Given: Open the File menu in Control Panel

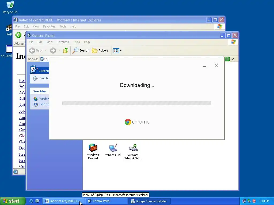Looking at the screenshot, I should (31, 42).
